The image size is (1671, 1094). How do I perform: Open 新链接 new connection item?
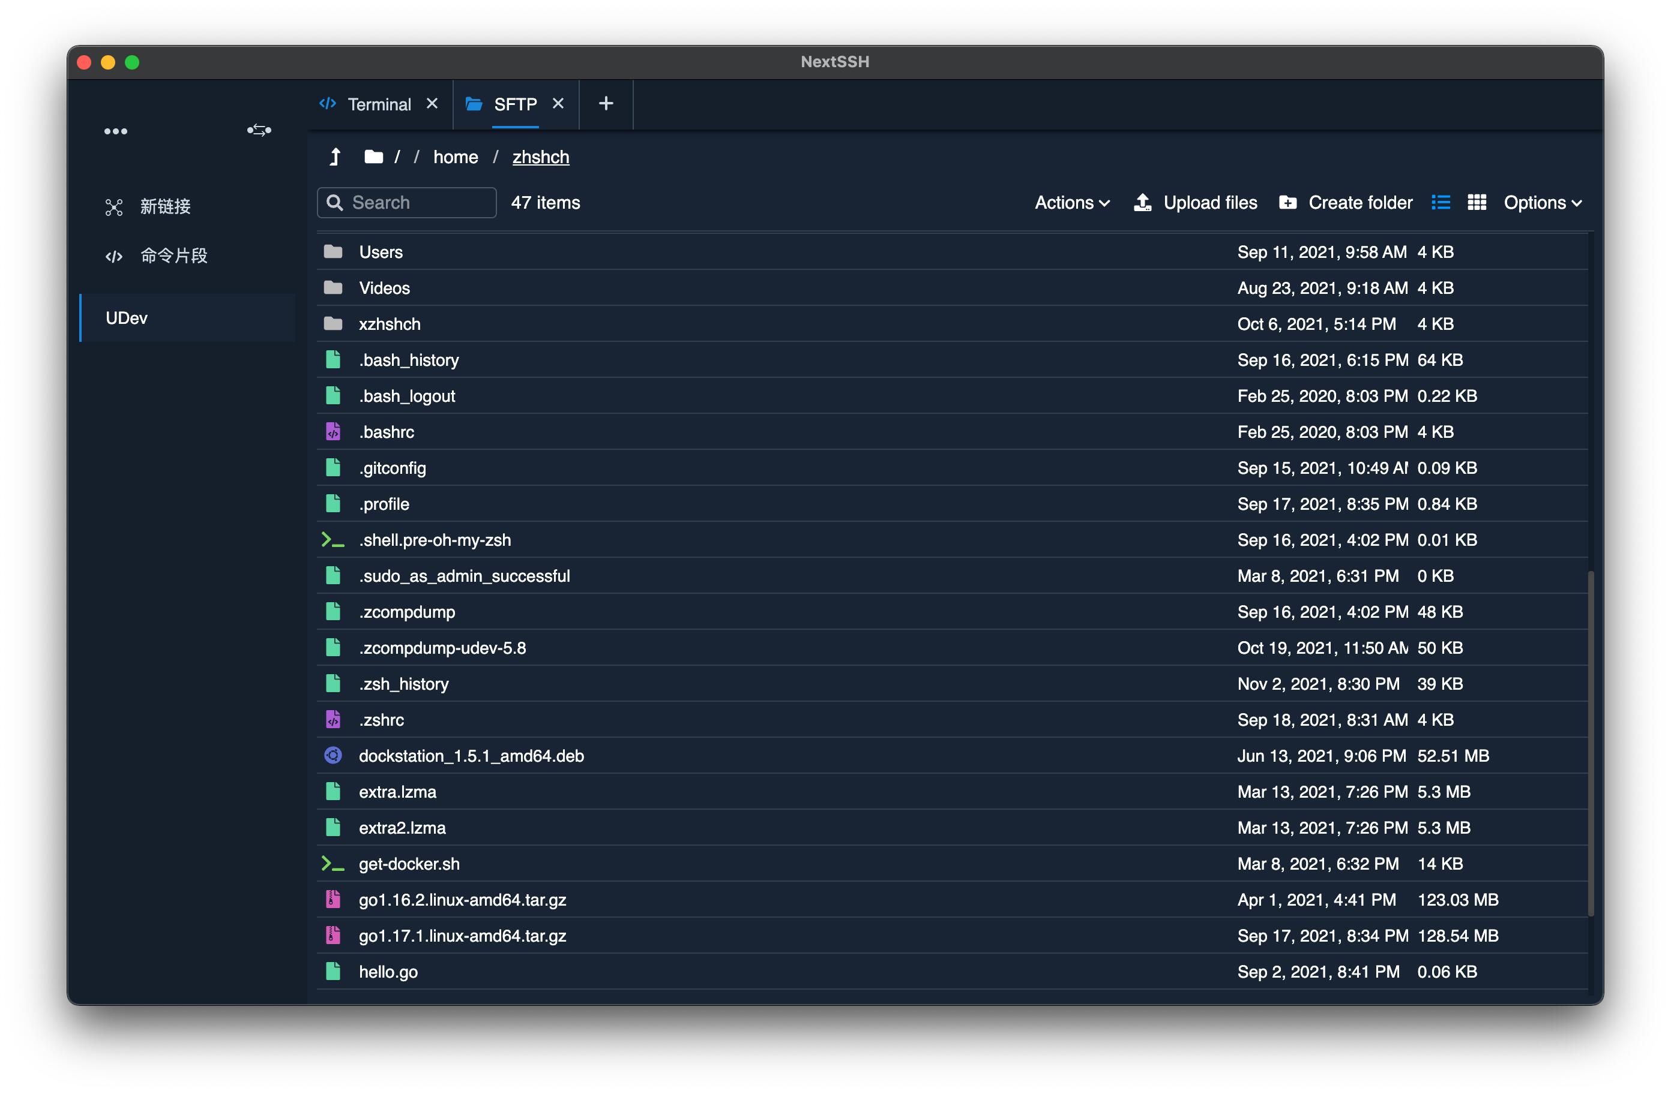pos(165,206)
